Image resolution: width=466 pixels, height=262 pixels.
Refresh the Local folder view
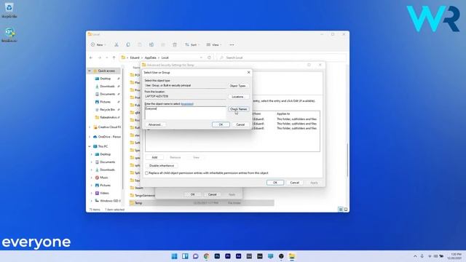click(209, 57)
